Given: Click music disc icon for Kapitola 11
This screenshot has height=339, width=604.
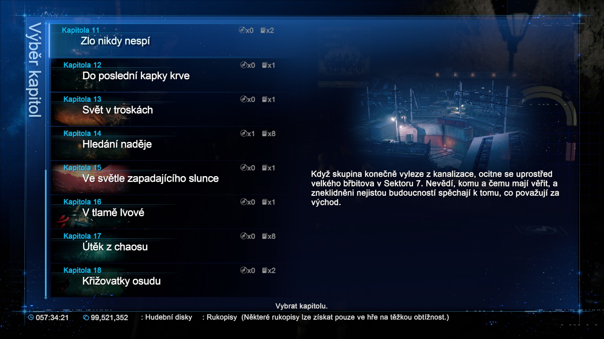Looking at the screenshot, I should pos(242,30).
